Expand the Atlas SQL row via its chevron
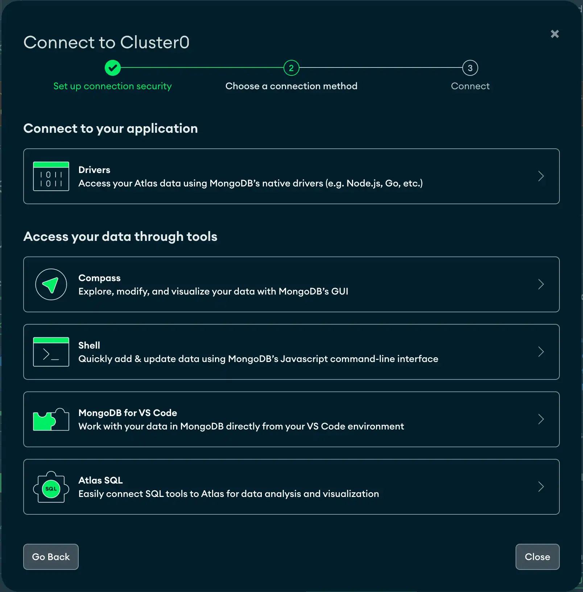Viewport: 583px width, 592px height. pos(541,487)
